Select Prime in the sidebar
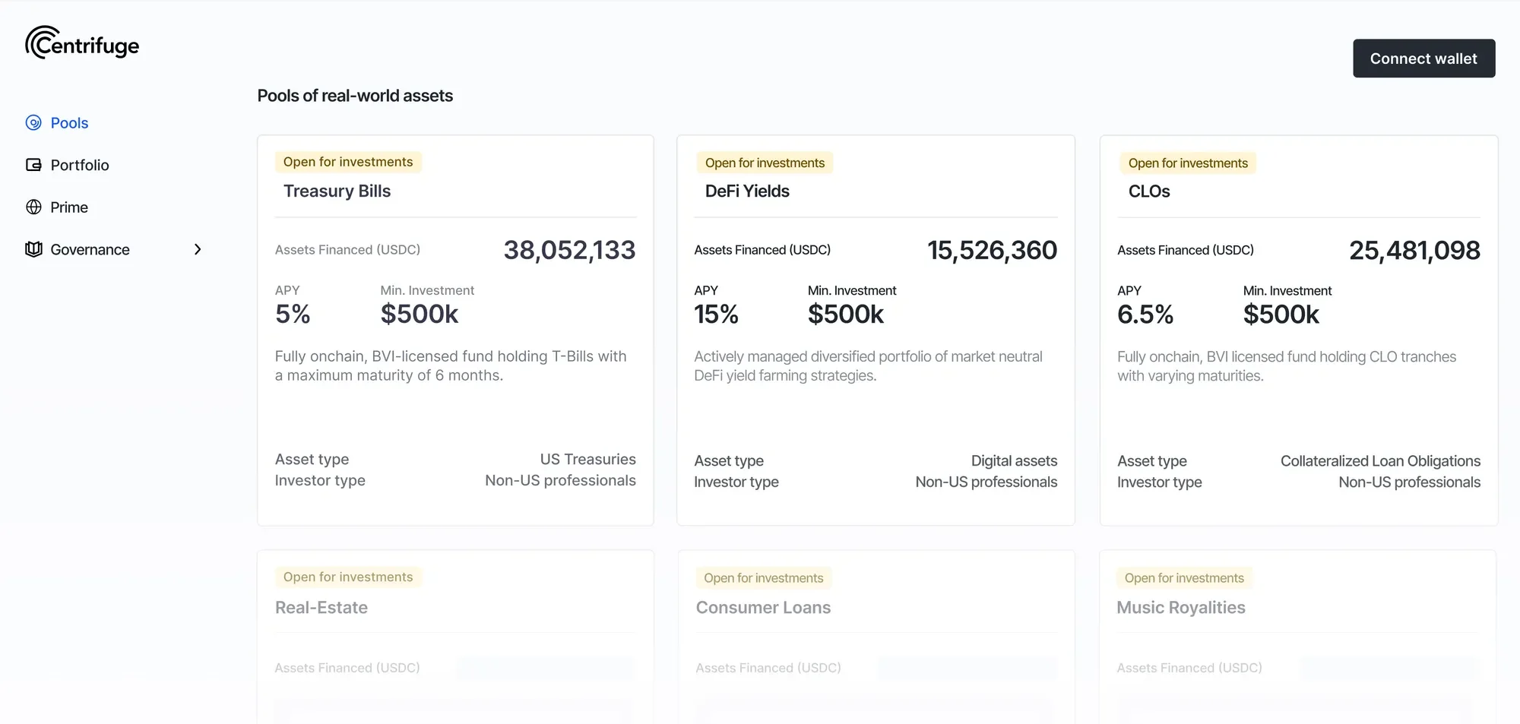 point(69,207)
